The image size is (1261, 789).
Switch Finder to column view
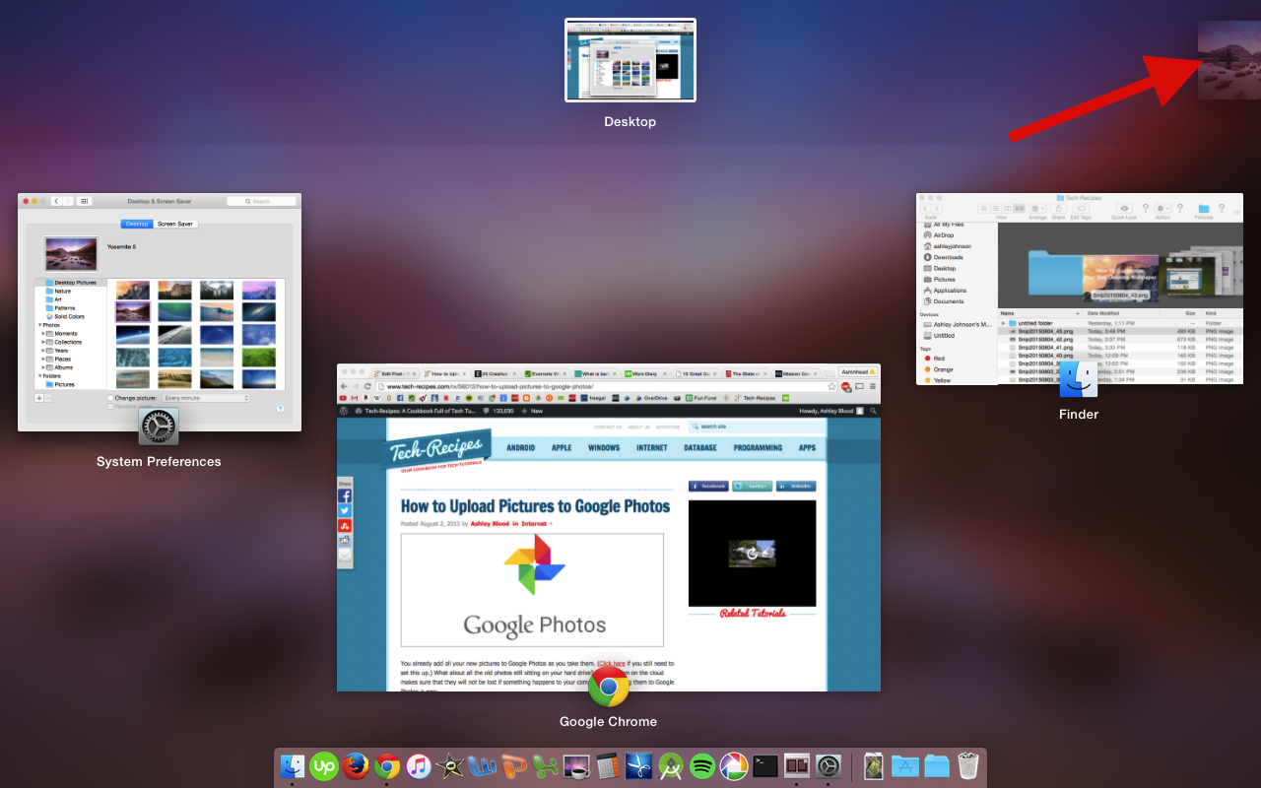click(1007, 208)
